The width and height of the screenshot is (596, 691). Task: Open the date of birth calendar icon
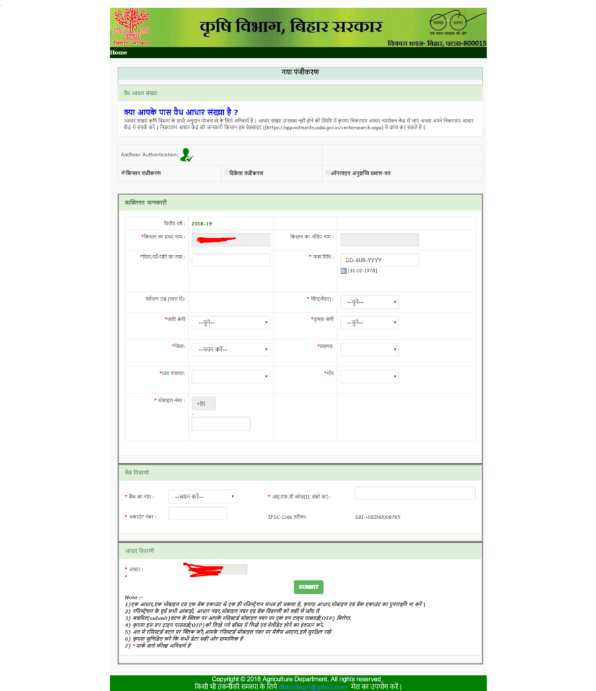coord(343,271)
